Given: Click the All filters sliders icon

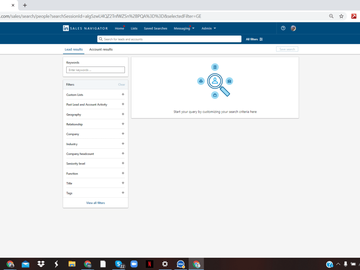Looking at the screenshot, I should (261, 39).
